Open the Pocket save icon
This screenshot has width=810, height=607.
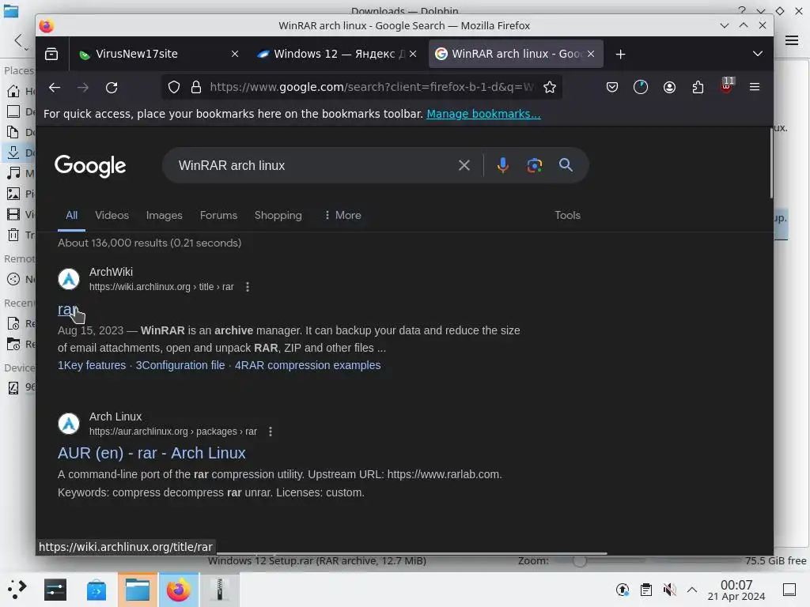[x=612, y=87]
